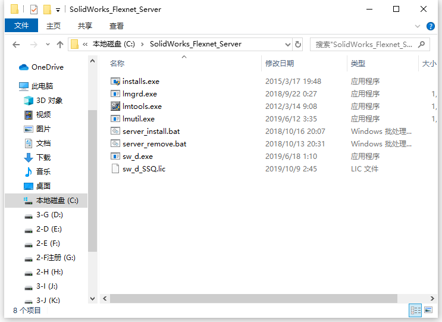This screenshot has width=442, height=322.
Task: Click navigation pane scroll up arrow
Action: 92,61
